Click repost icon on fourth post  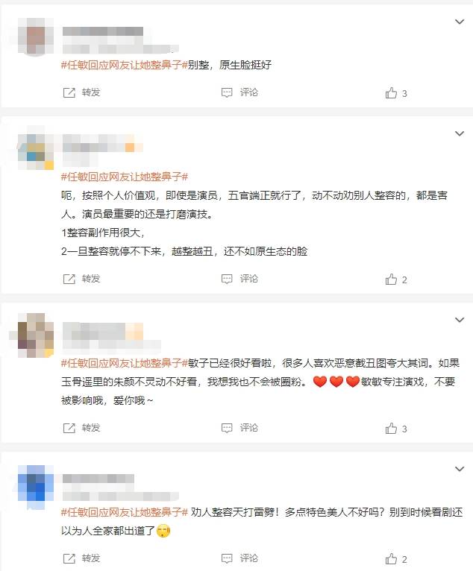pyautogui.click(x=69, y=558)
